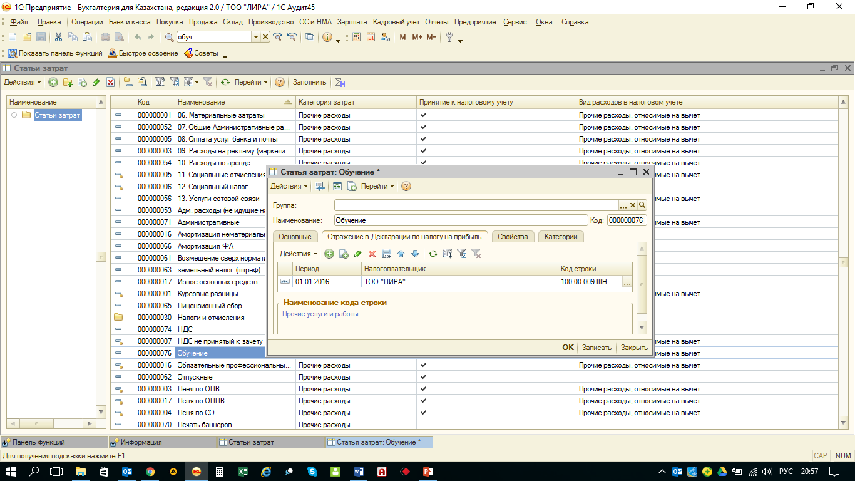Open the Код строки selection ellipsis button
Viewport: 855px width, 481px height.
point(627,282)
